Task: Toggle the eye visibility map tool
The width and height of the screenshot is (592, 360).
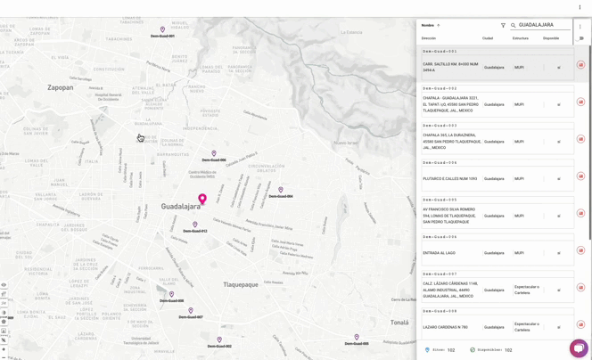Action: pyautogui.click(x=4, y=285)
